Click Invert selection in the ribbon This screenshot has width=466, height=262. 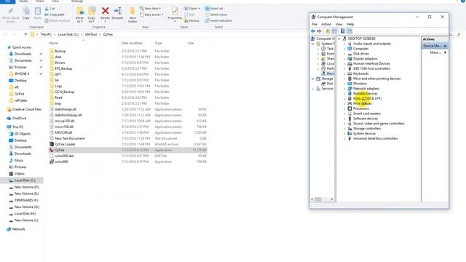[218, 21]
